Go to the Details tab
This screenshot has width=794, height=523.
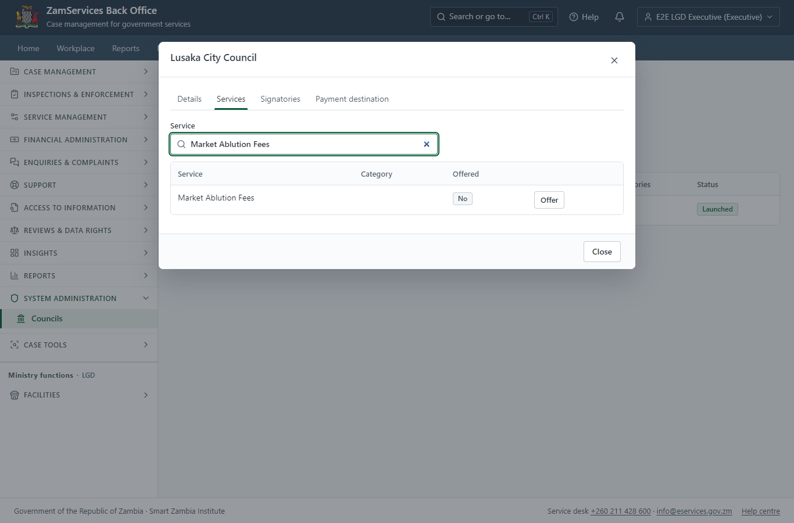(x=189, y=99)
